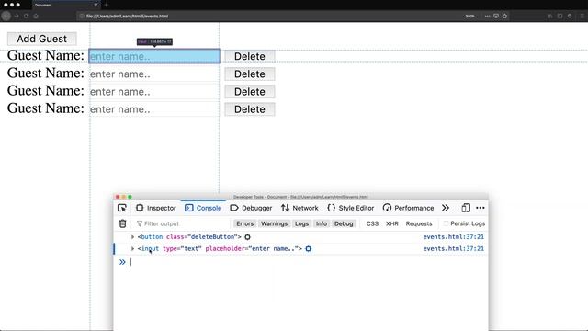Click the element picker icon in DevTools
Viewport: 588px width, 331px height.
122,208
